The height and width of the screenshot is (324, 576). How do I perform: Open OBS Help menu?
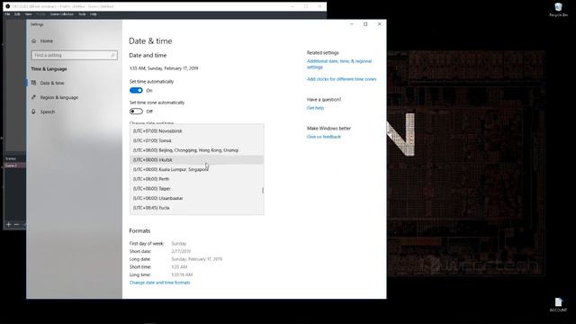(x=94, y=14)
